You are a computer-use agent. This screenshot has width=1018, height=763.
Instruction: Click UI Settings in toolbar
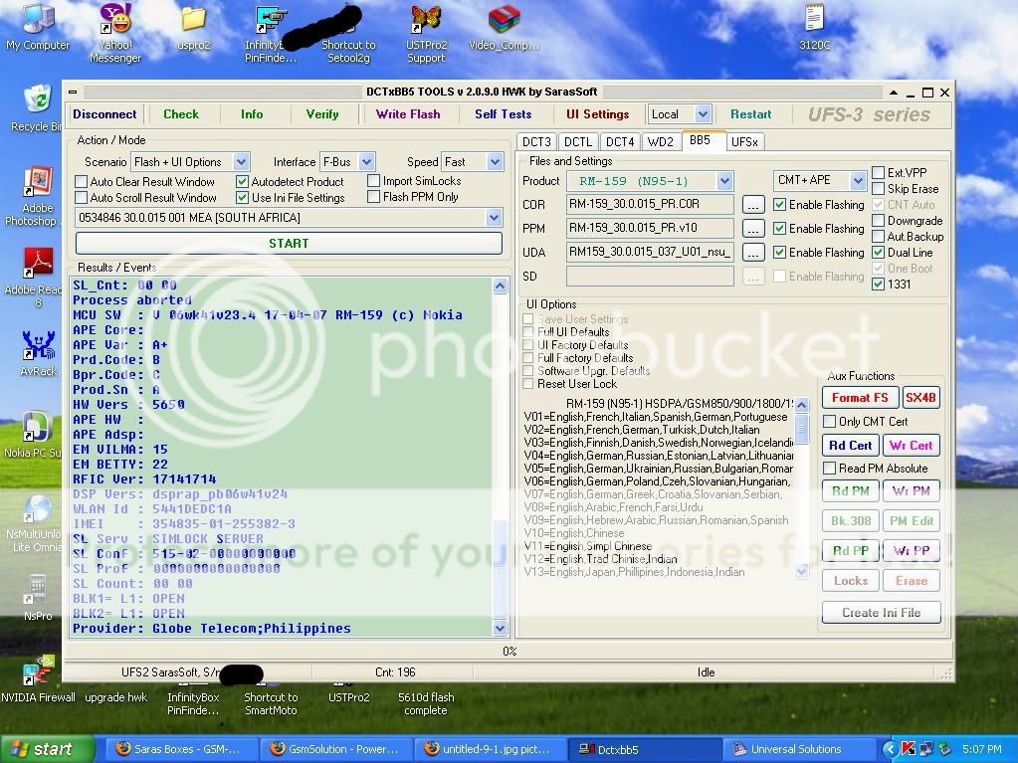(597, 114)
